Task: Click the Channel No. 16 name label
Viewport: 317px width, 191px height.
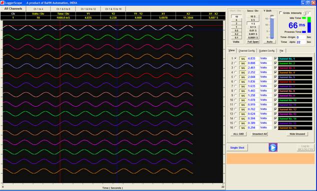Action: pyautogui.click(x=295, y=128)
